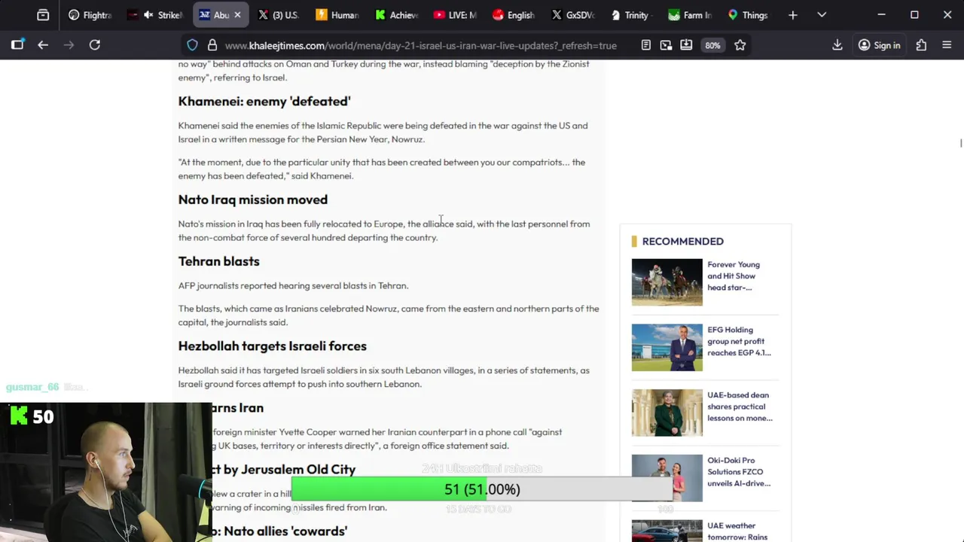Open horse racing recommended thumbnail

coord(667,282)
